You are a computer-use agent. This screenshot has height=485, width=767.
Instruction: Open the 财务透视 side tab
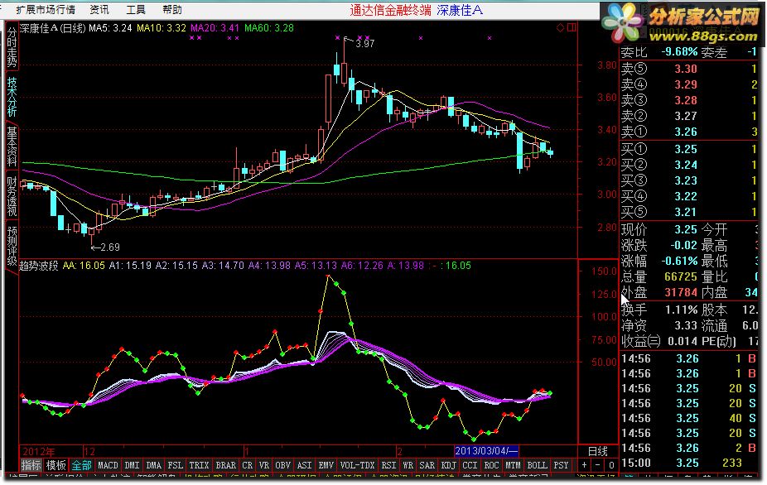(12, 196)
